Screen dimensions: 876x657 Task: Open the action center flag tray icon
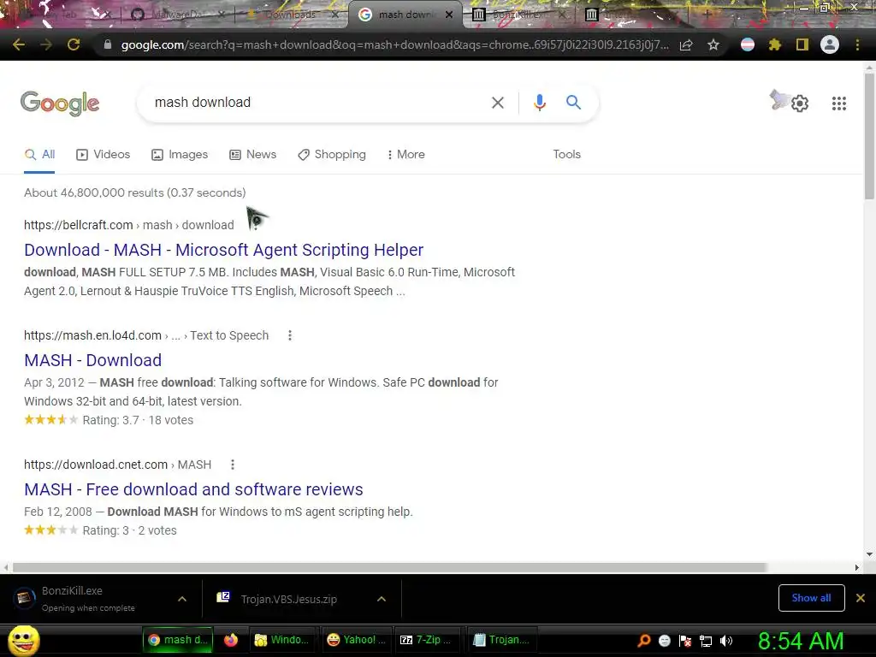click(x=685, y=641)
